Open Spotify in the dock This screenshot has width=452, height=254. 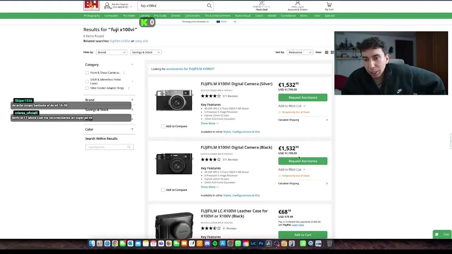[215, 243]
